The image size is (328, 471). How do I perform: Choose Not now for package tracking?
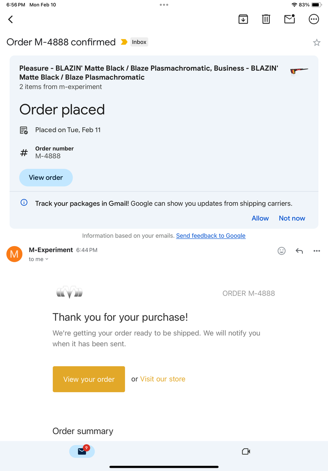click(292, 218)
